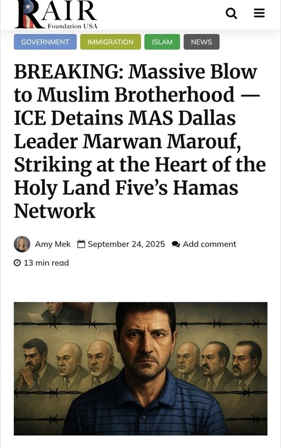Image resolution: width=281 pixels, height=448 pixels.
Task: Open the featured article illustration
Action: [141, 368]
